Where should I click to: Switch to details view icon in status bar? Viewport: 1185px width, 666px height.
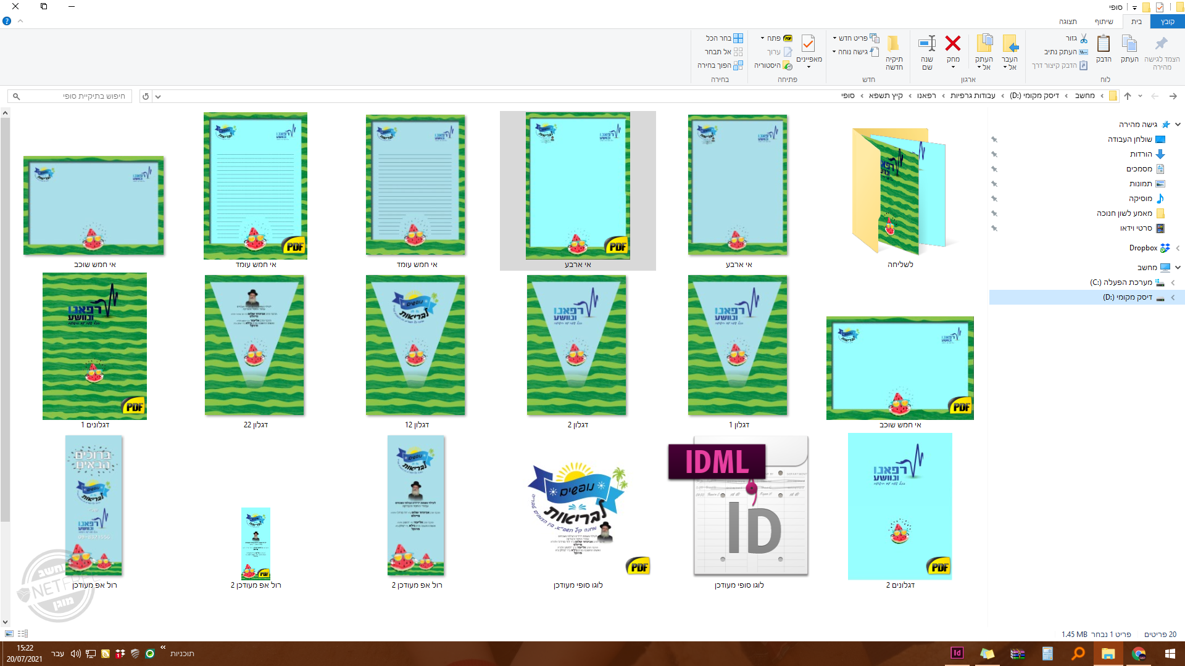[23, 634]
